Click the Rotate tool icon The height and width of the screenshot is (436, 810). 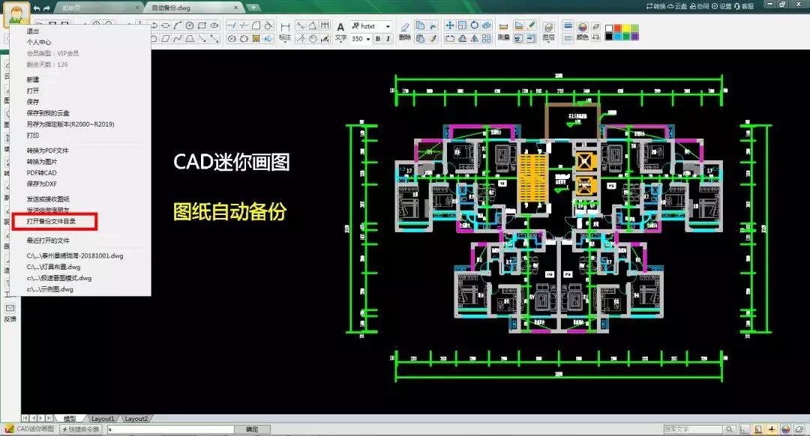click(x=474, y=26)
